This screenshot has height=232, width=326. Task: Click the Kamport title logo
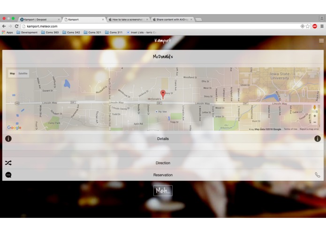(163, 40)
